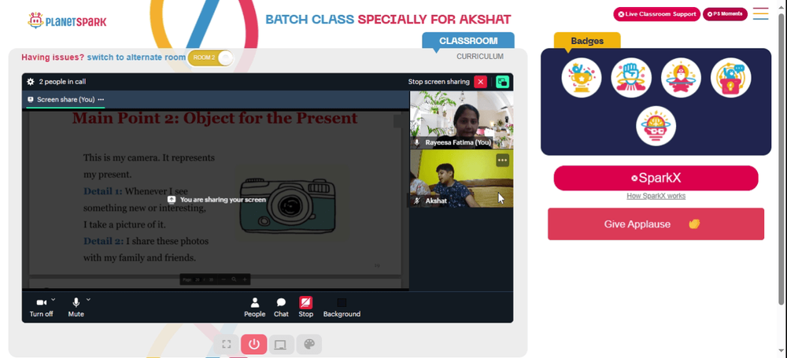
Task: Mute the microphone
Action: coord(76,308)
